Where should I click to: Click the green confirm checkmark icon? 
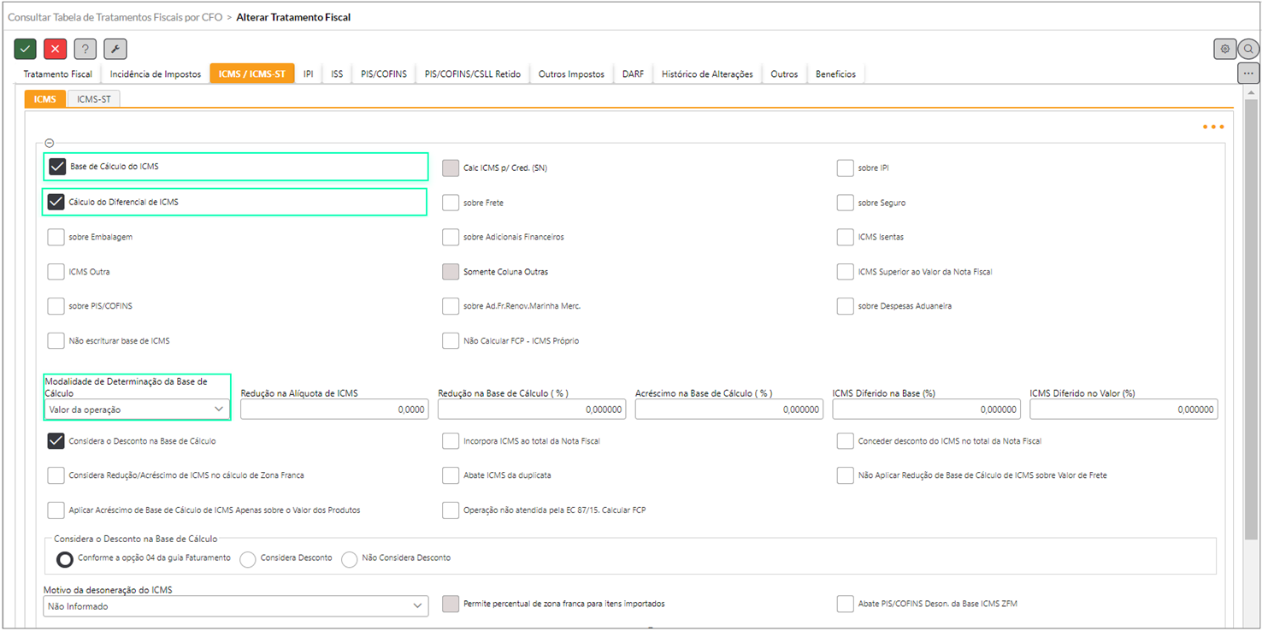click(26, 50)
